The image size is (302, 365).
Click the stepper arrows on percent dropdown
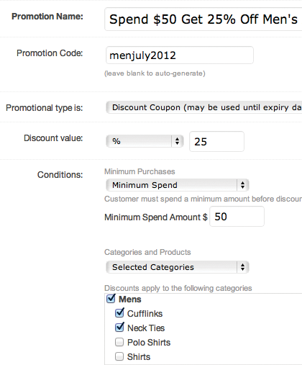click(x=177, y=141)
